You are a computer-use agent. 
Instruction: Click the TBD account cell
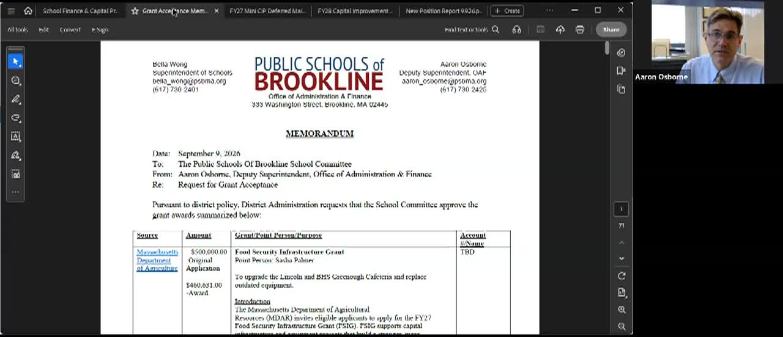pyautogui.click(x=467, y=252)
